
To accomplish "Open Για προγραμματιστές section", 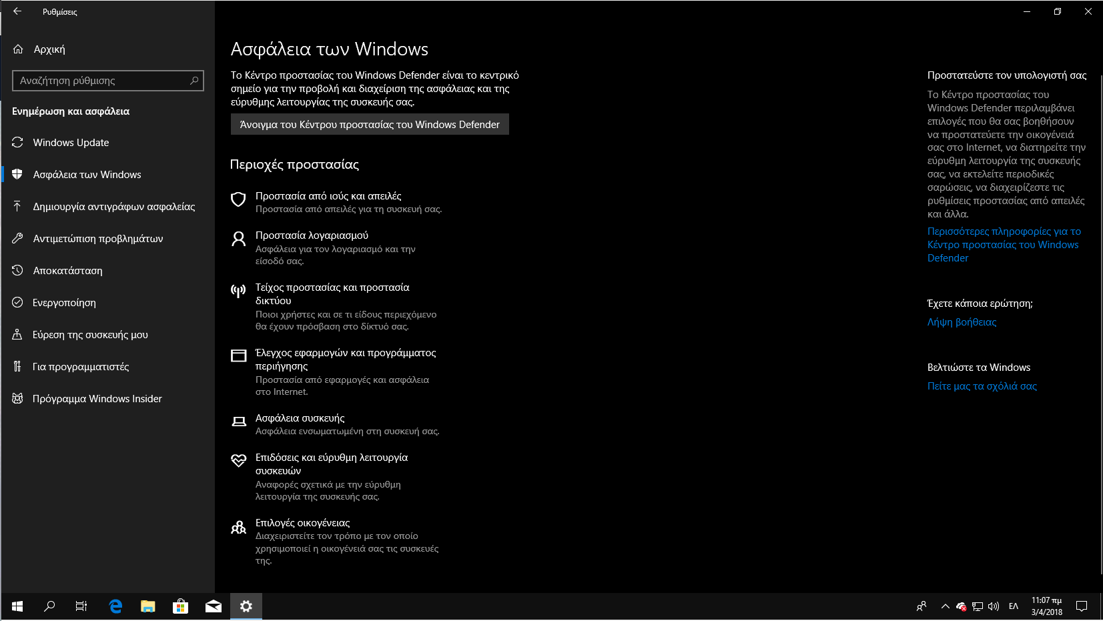I will [x=108, y=366].
